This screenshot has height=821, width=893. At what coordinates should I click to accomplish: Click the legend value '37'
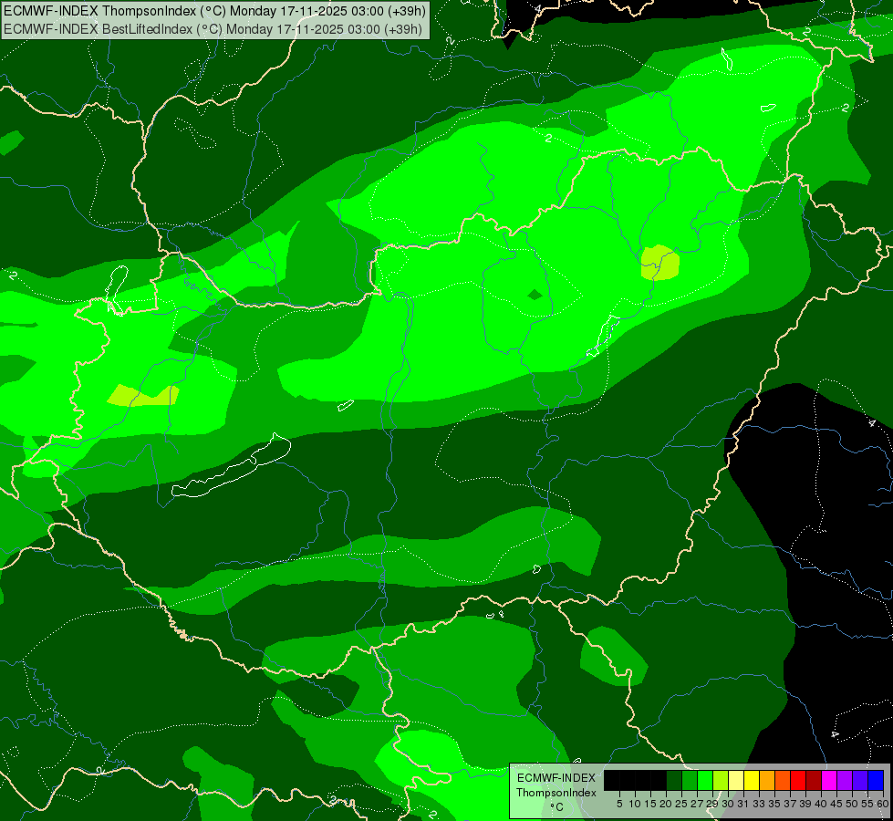(x=791, y=804)
